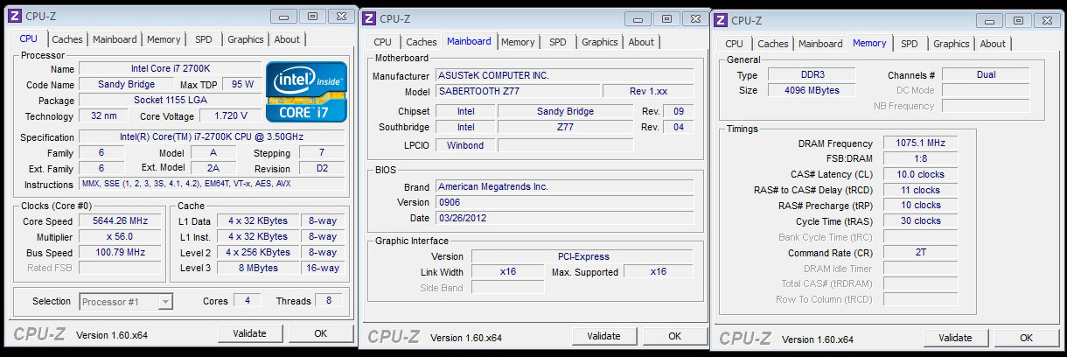Open Mainboard tab in left CPU-Z window
Screen dimensions: 1067x357
point(115,39)
